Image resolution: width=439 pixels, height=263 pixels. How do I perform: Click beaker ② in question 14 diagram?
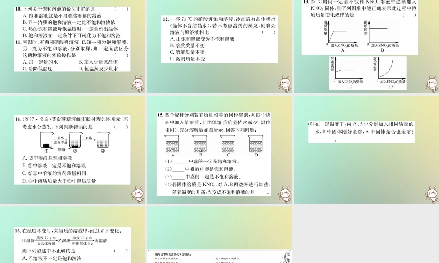[75, 140]
